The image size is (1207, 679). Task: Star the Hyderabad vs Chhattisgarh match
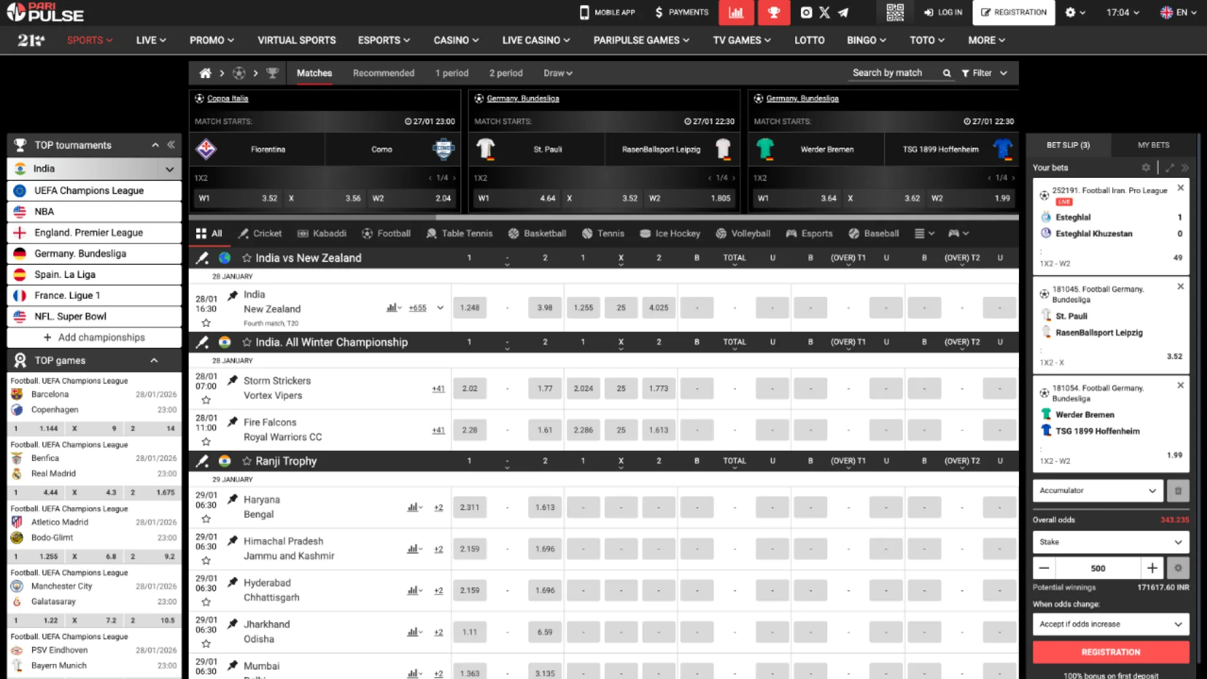(x=206, y=602)
